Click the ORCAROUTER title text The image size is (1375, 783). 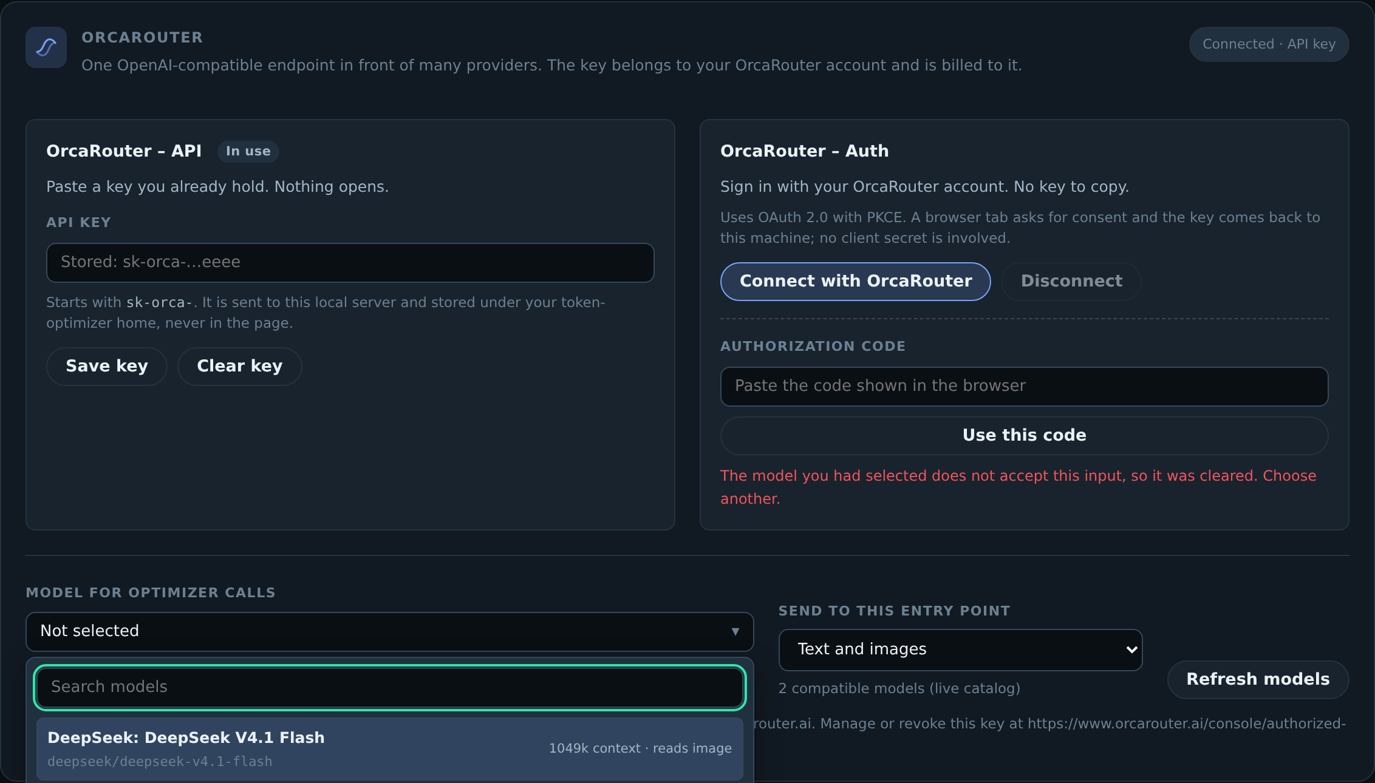coord(142,38)
